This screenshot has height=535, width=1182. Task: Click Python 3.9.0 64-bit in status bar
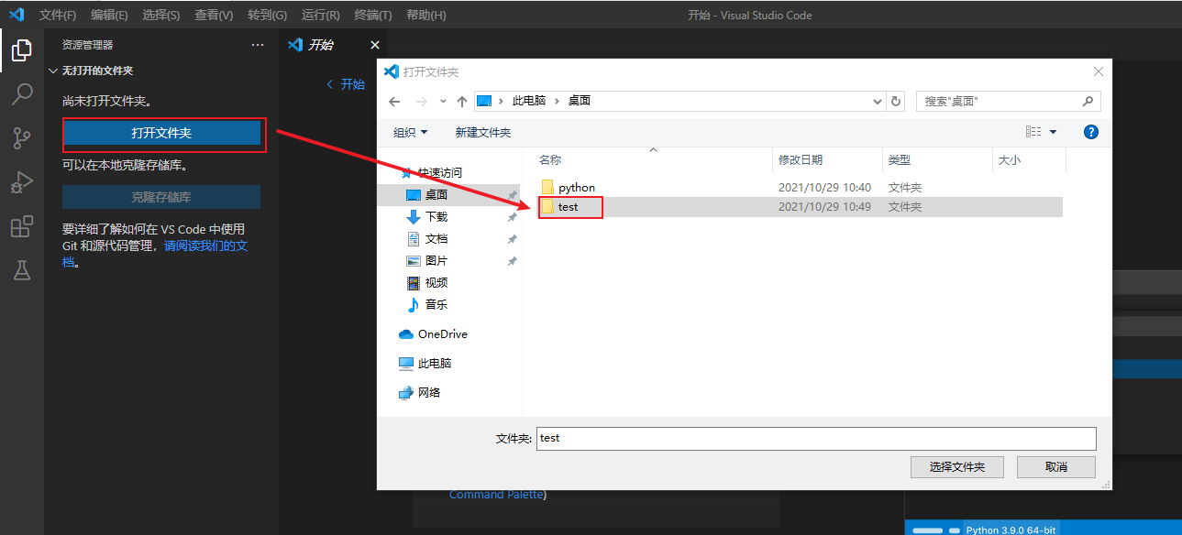[1011, 530]
